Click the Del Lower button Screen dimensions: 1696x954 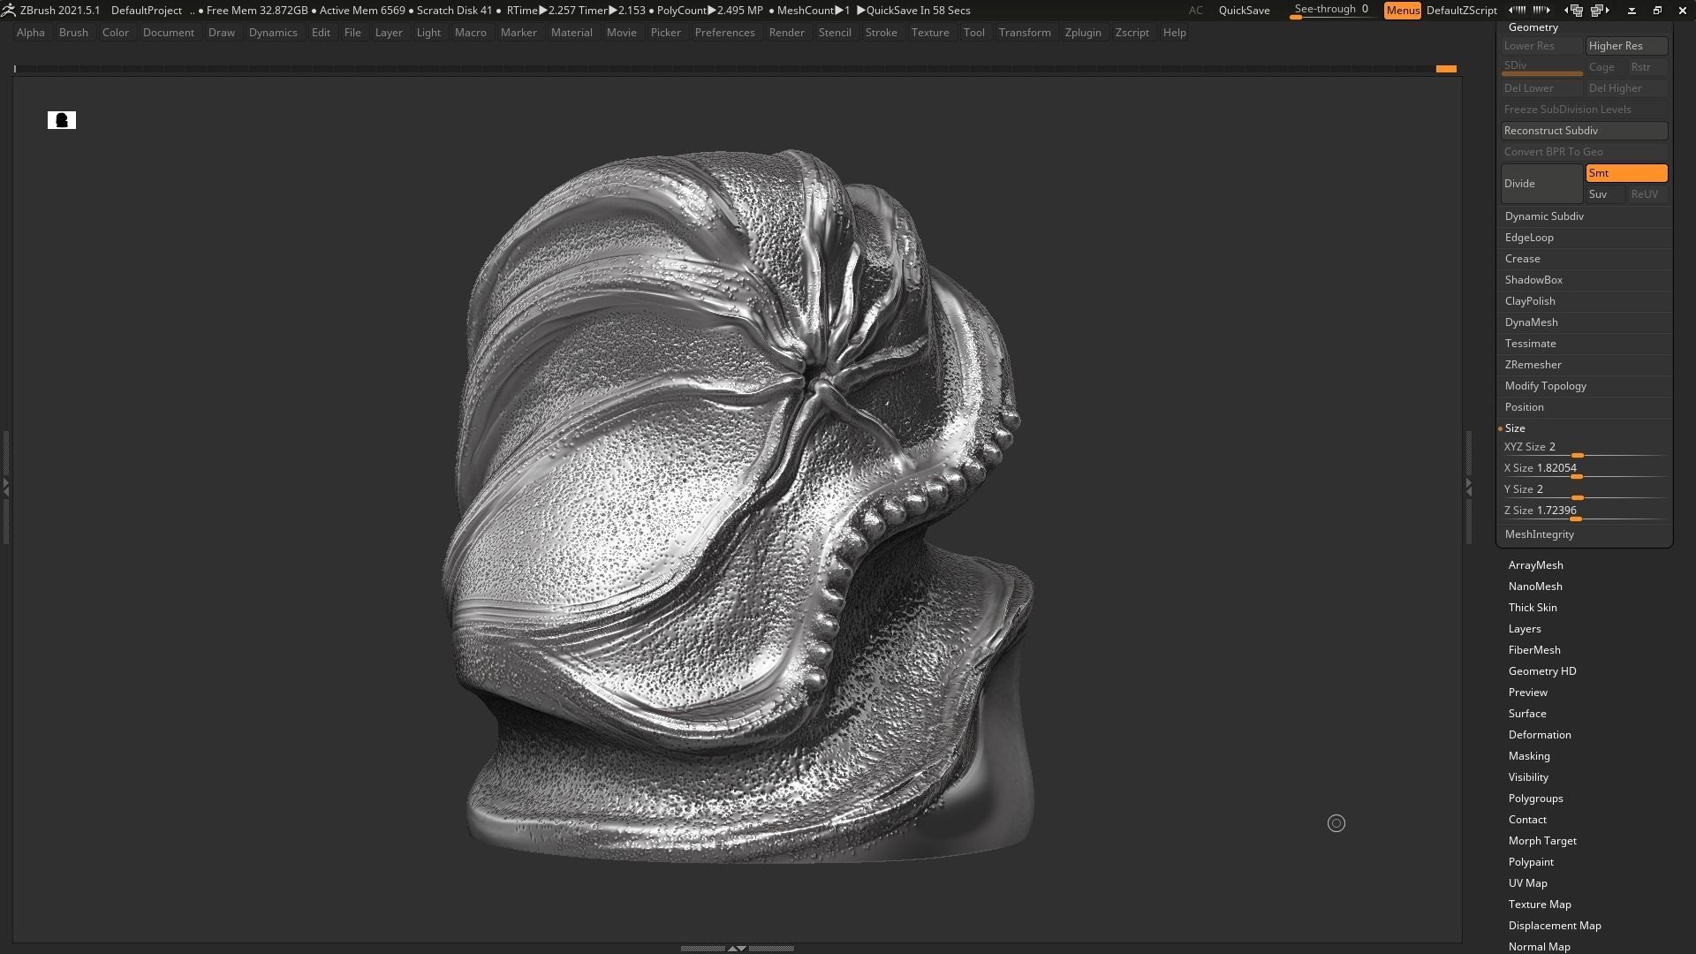(1541, 88)
